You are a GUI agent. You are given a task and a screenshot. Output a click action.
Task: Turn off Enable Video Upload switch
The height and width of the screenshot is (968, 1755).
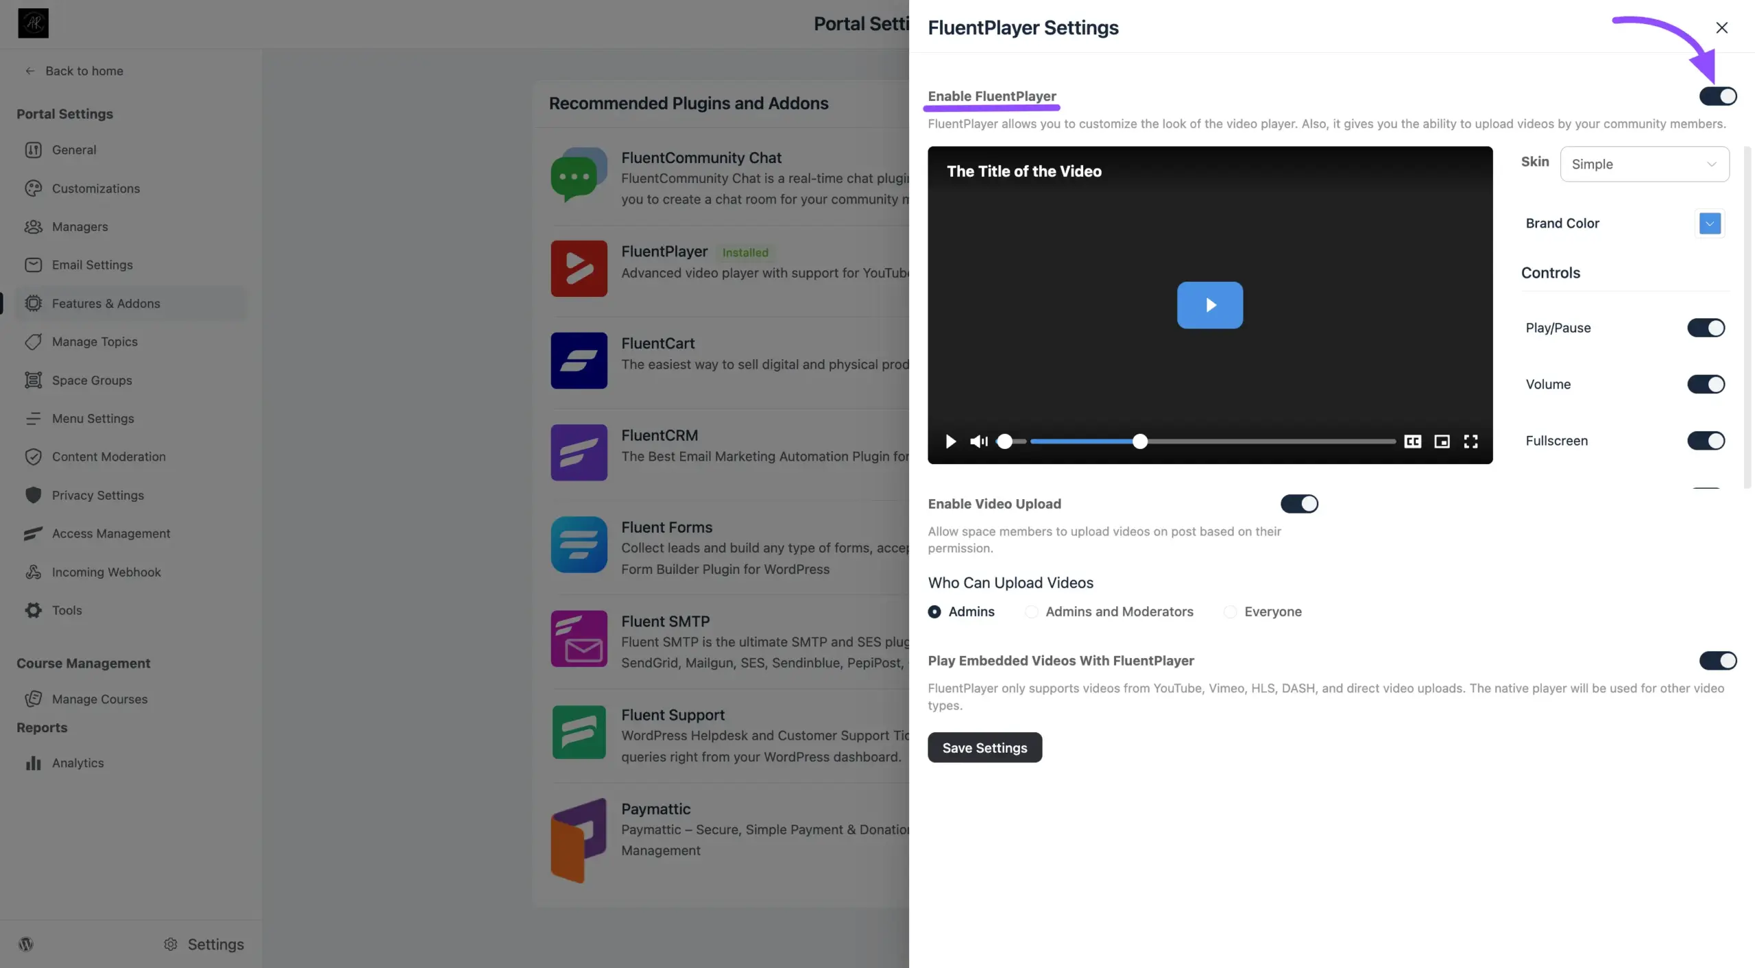1299,504
